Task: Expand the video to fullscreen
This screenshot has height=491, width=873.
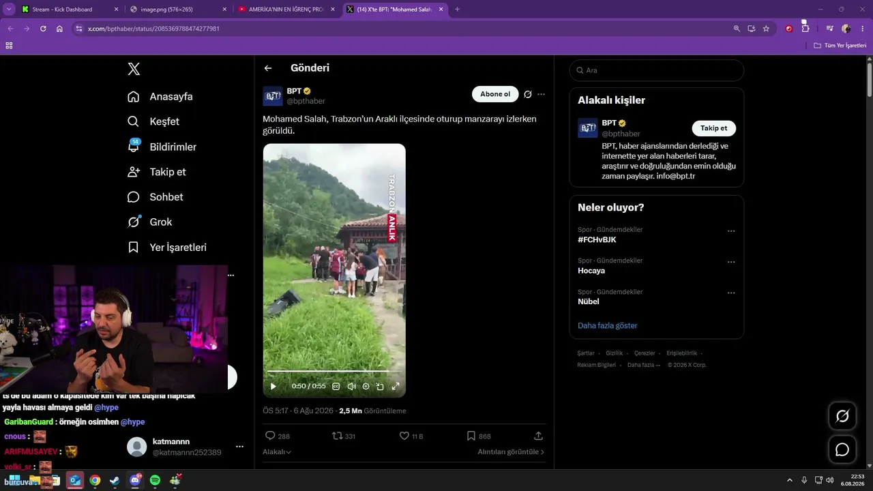Action: click(395, 386)
